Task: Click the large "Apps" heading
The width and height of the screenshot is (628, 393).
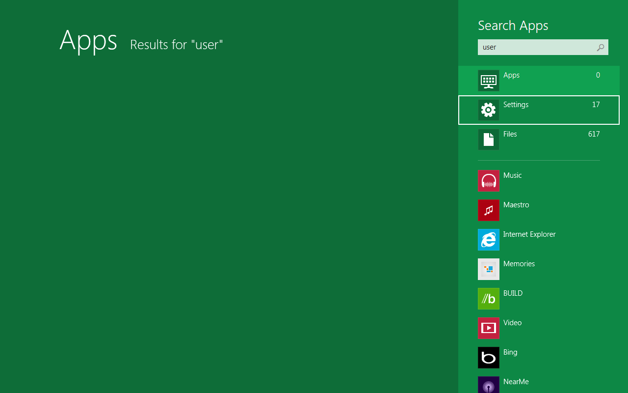Action: (x=88, y=41)
